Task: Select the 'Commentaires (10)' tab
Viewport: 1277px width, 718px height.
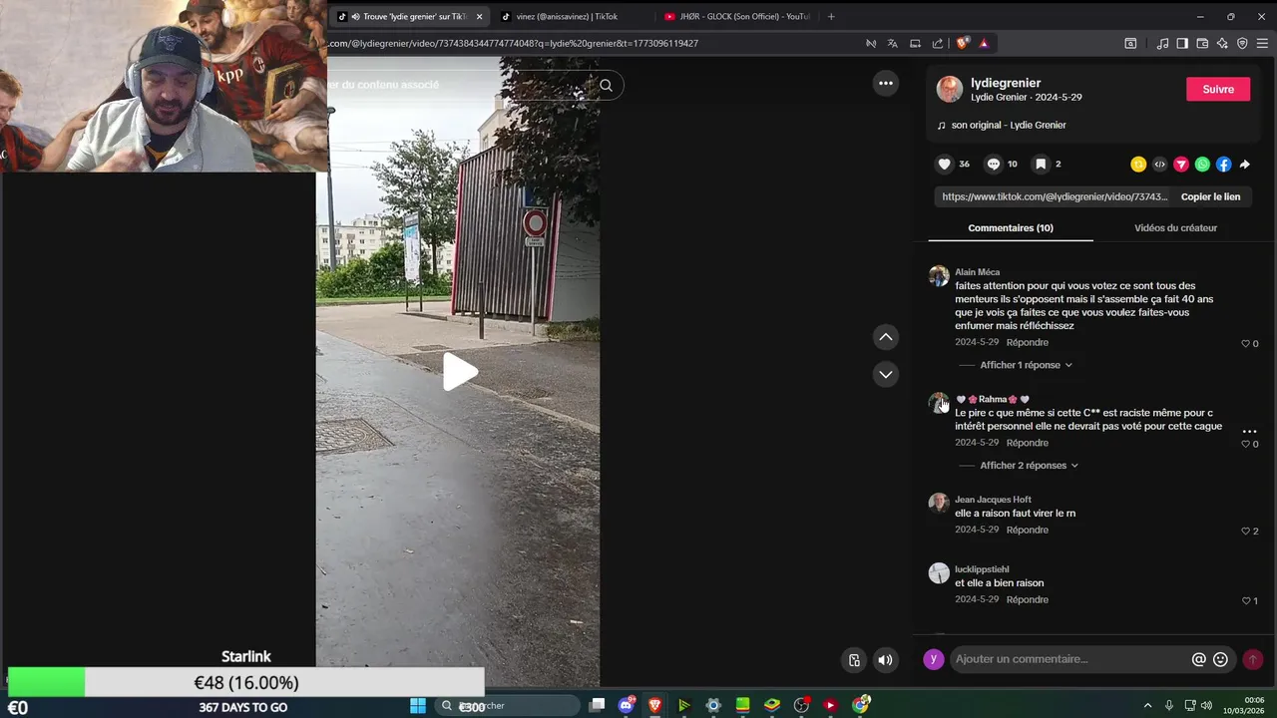Action: (1011, 228)
